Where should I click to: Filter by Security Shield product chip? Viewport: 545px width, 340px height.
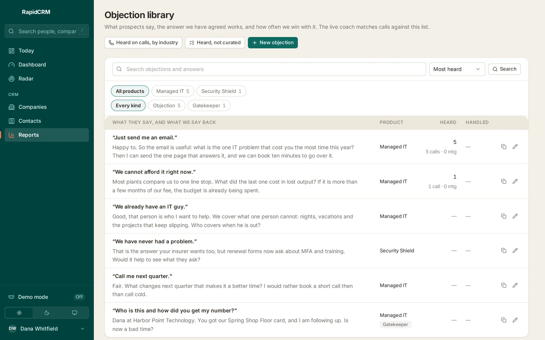(x=221, y=91)
